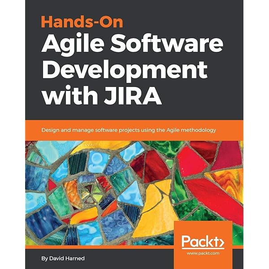Click the mosaic artwork on the cover
Viewport: 269px width, 269px height.
[x=134, y=193]
